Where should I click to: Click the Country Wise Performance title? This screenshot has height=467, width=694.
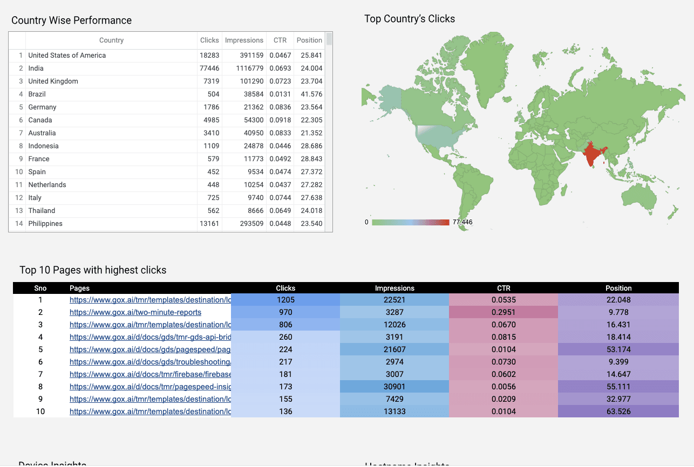click(71, 20)
